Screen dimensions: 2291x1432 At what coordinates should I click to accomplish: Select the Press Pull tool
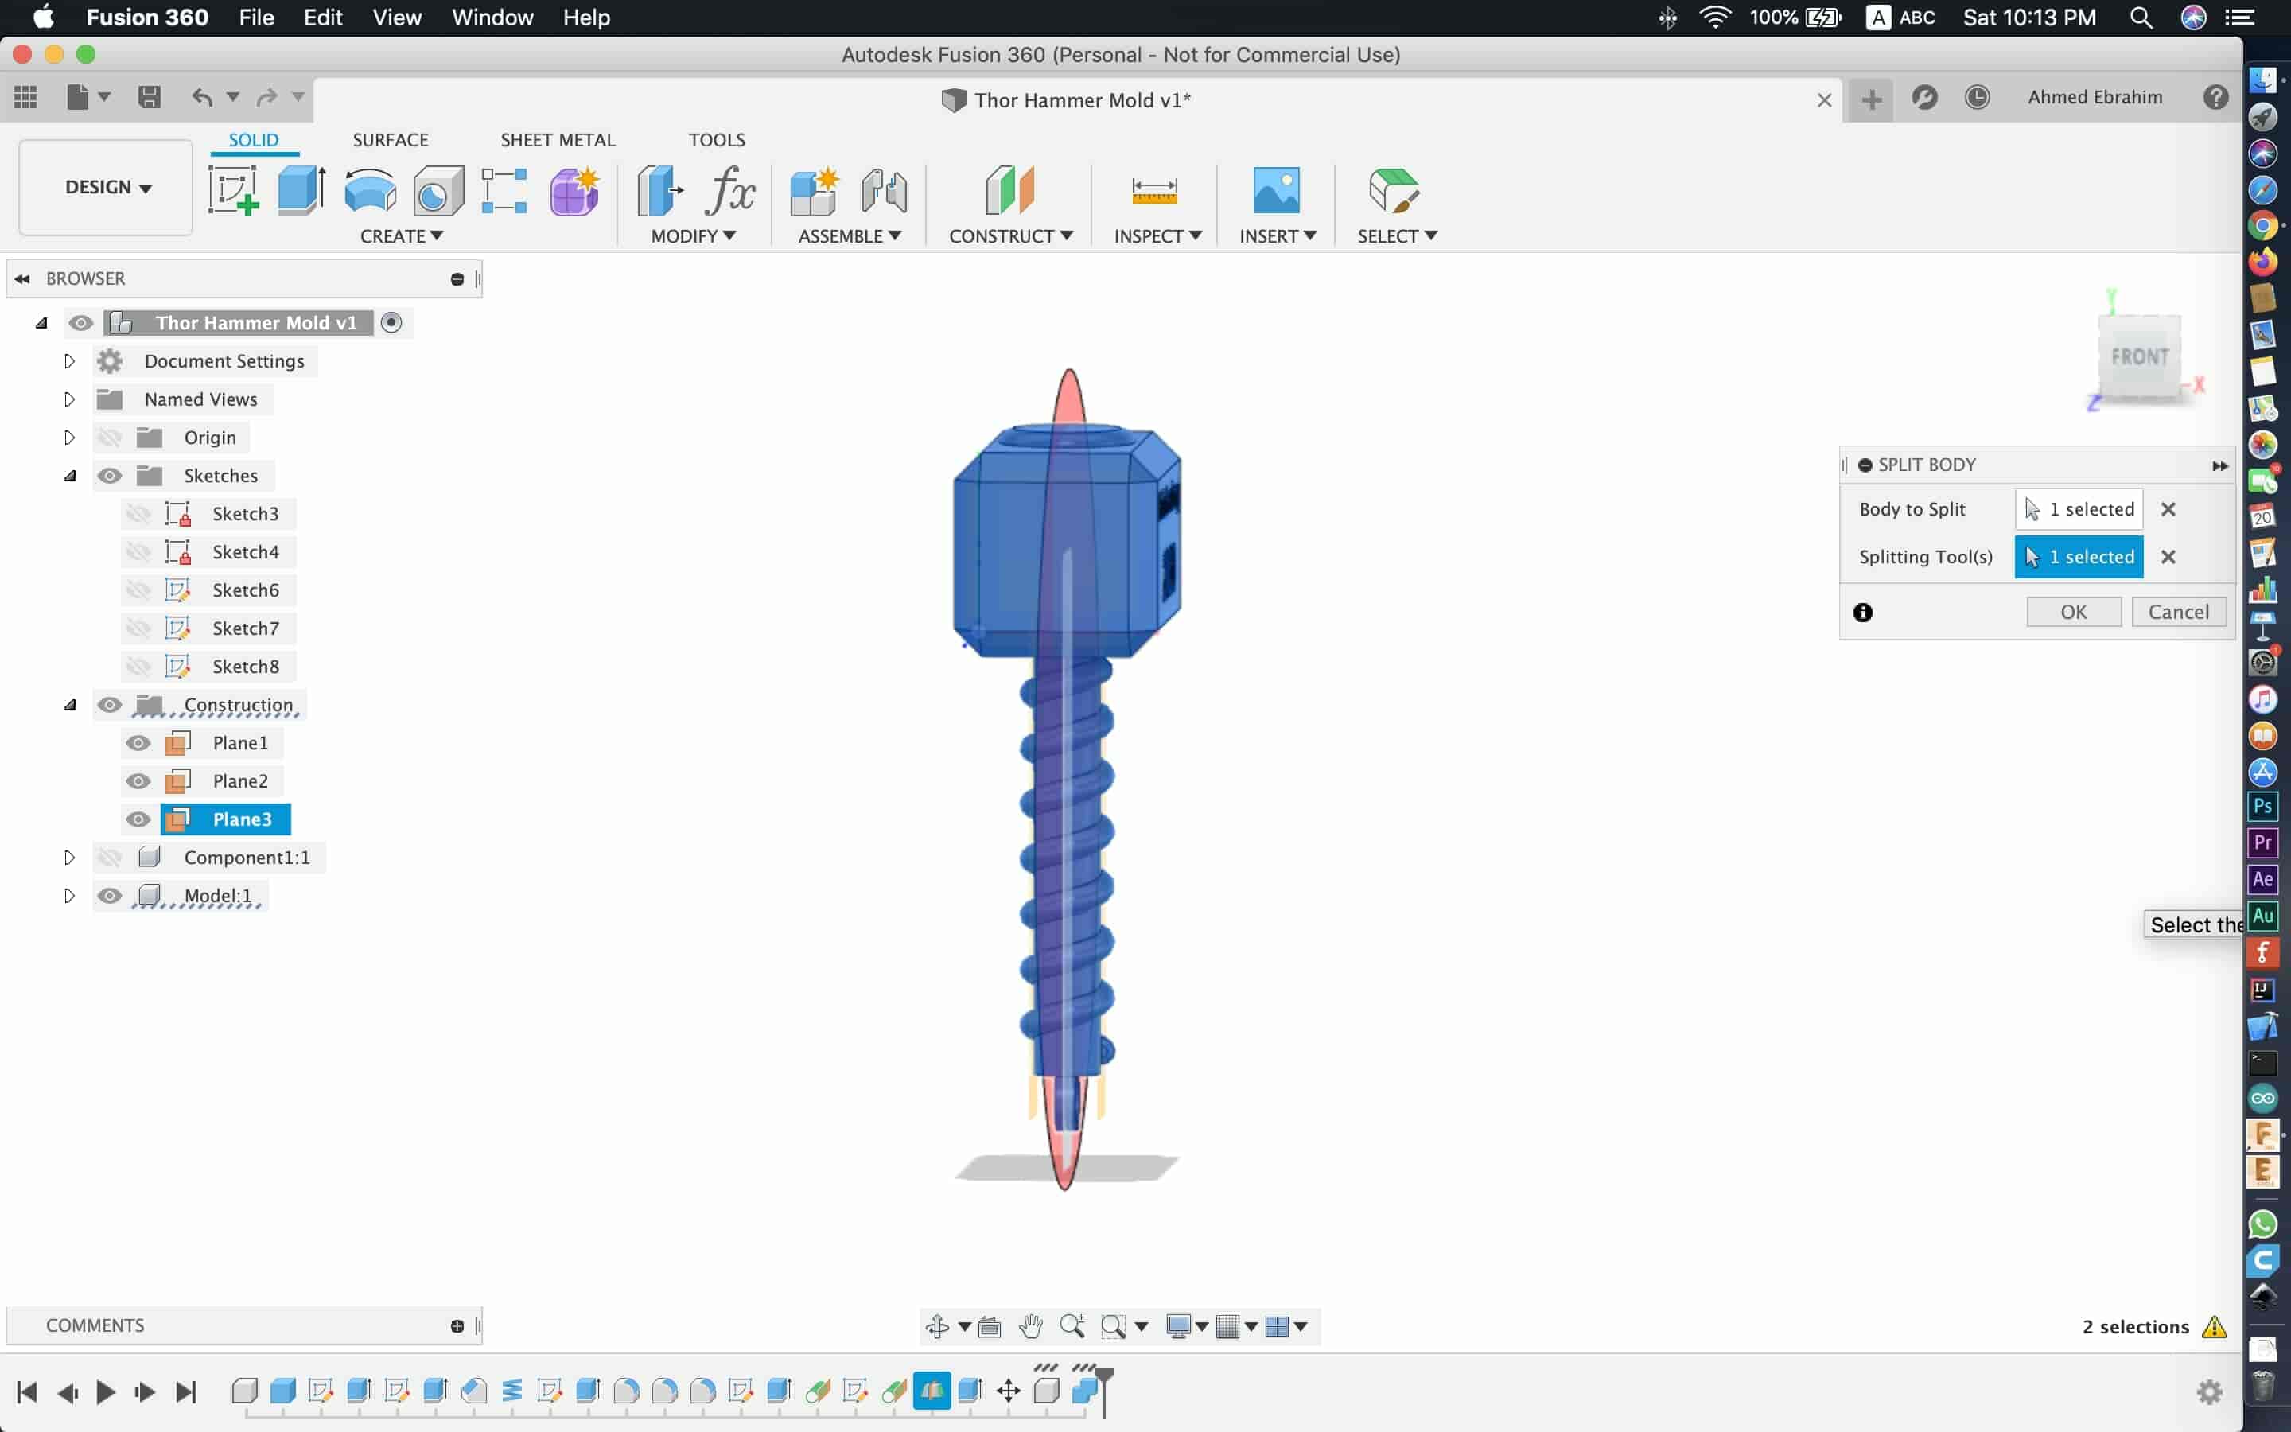click(659, 190)
